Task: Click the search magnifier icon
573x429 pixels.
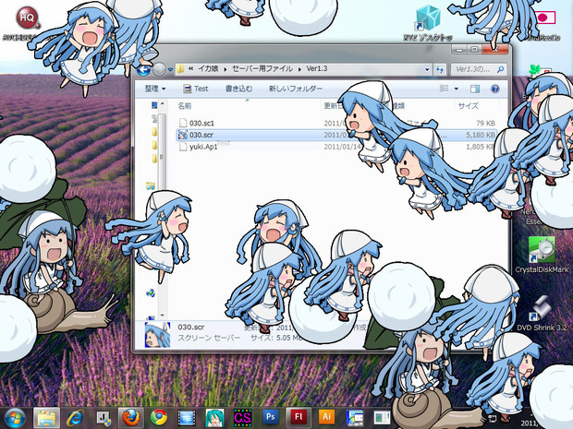Action: click(x=501, y=69)
